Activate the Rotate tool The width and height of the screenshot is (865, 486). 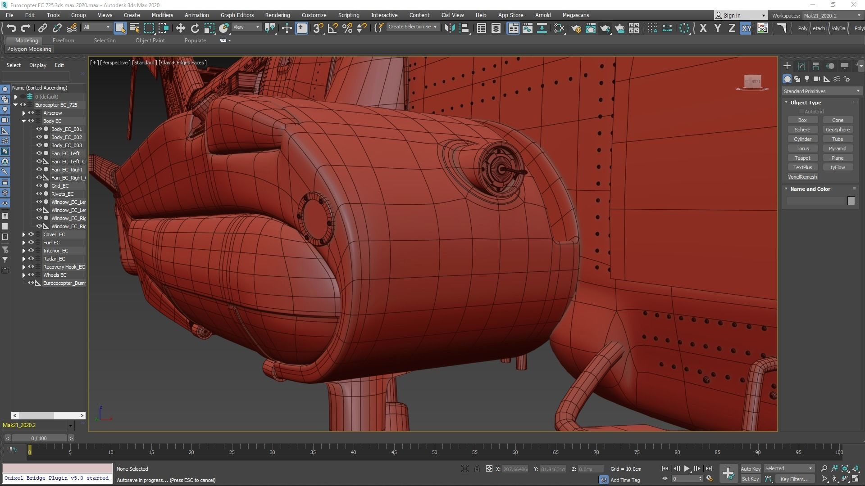click(195, 28)
